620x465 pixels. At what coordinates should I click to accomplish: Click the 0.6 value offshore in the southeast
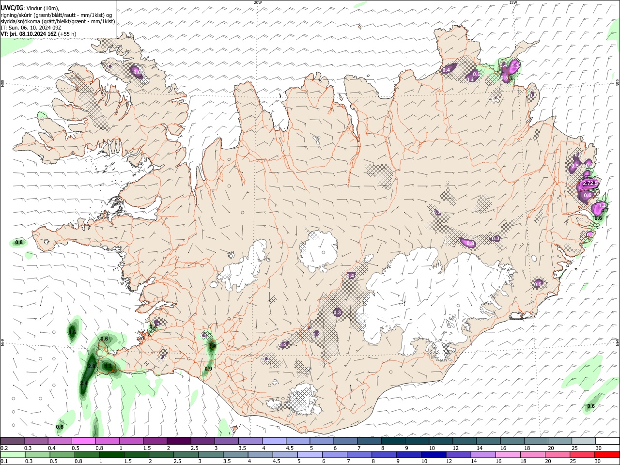pyautogui.click(x=591, y=406)
